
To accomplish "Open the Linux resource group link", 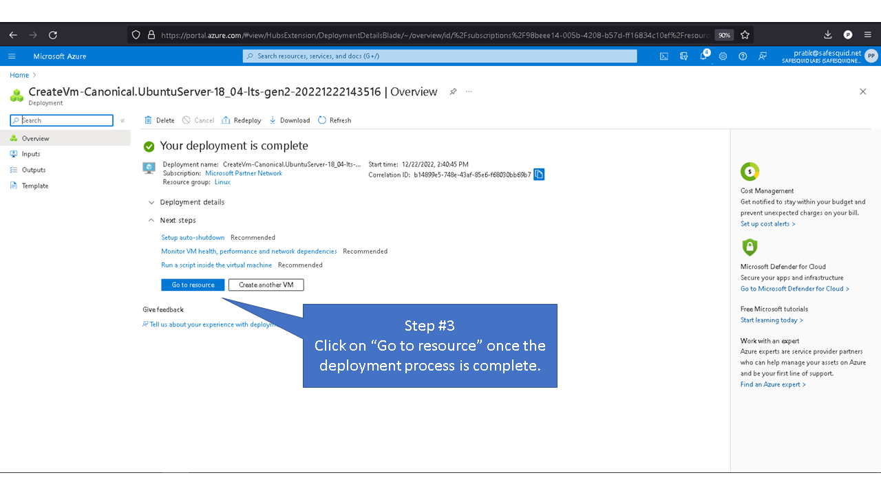I will tap(222, 182).
